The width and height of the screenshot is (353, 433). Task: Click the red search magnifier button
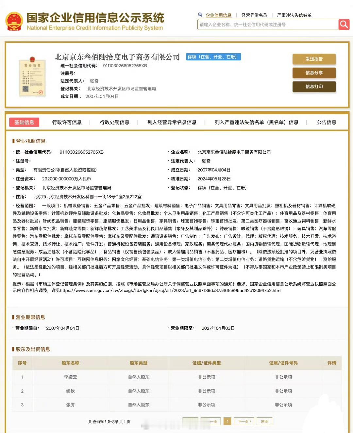[344, 24]
